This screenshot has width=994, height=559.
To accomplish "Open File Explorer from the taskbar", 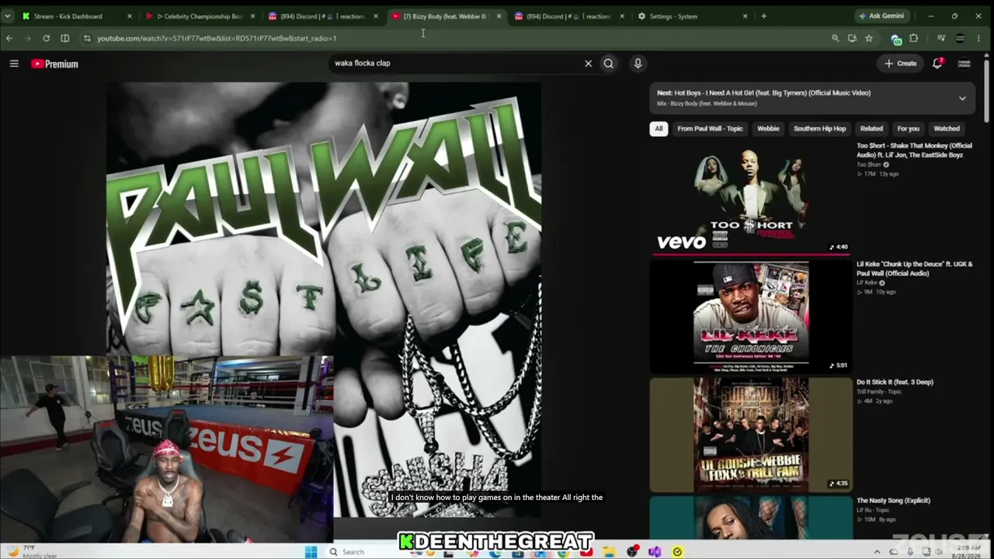I will tap(610, 552).
